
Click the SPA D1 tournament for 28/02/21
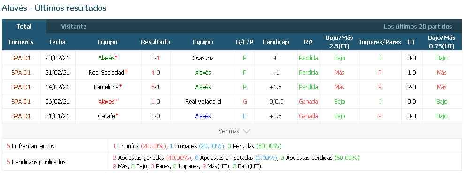pyautogui.click(x=21, y=58)
